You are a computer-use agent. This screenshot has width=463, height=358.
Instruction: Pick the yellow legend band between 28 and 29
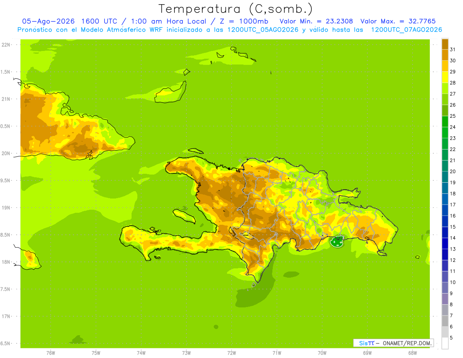point(445,77)
